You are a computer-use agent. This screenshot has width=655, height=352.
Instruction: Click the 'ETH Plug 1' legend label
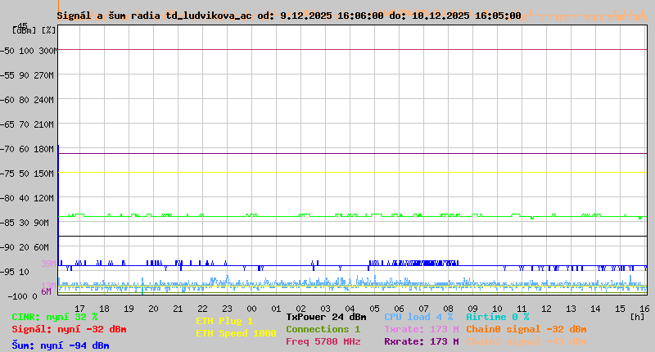(x=224, y=321)
